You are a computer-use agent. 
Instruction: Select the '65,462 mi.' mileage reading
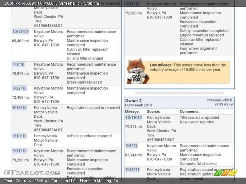point(21,41)
